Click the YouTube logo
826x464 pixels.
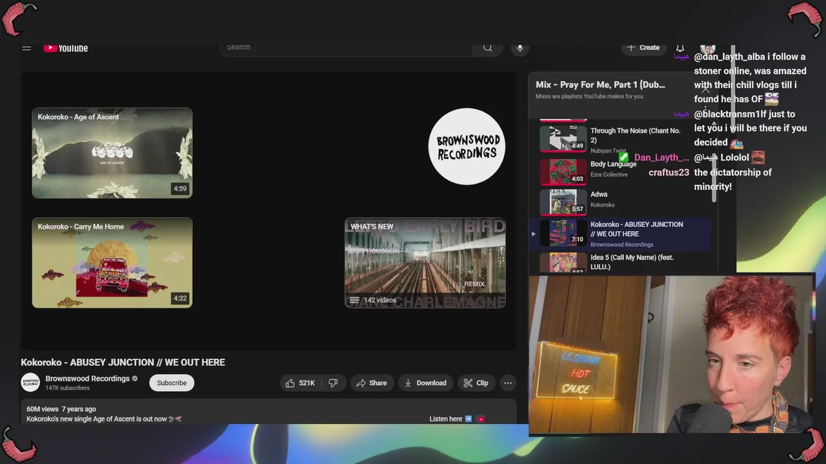coord(66,48)
